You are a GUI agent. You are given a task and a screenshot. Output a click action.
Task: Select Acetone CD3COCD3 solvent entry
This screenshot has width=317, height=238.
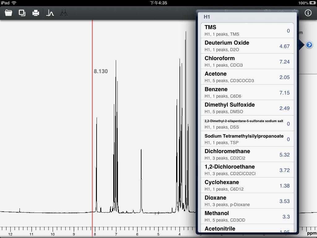[247, 77]
